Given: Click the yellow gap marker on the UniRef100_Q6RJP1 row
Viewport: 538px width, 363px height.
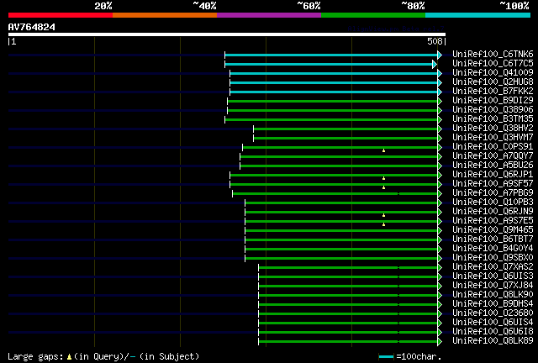Looking at the screenshot, I should tap(383, 178).
